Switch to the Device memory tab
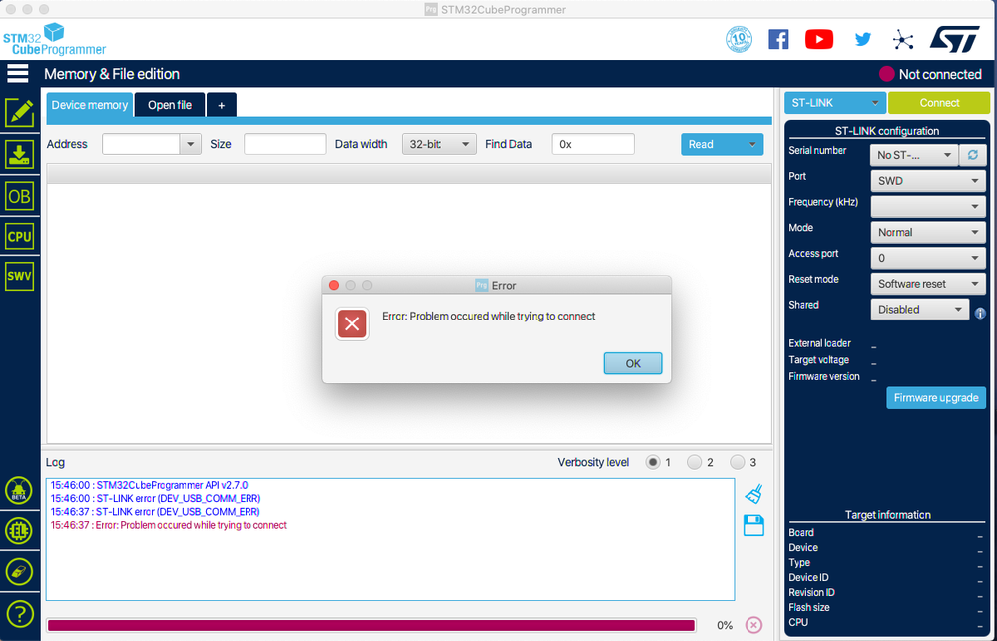 click(x=90, y=105)
